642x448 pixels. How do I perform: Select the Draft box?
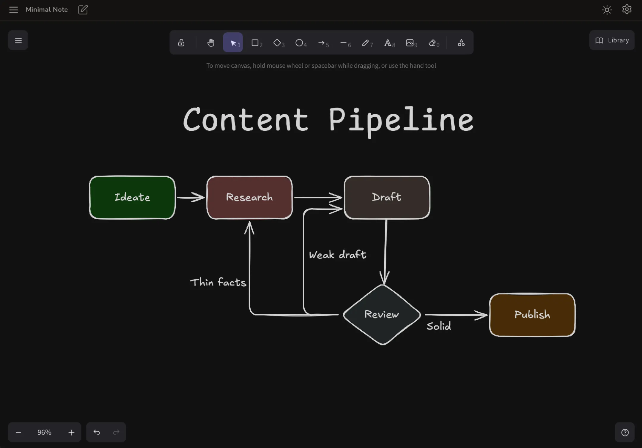click(387, 198)
